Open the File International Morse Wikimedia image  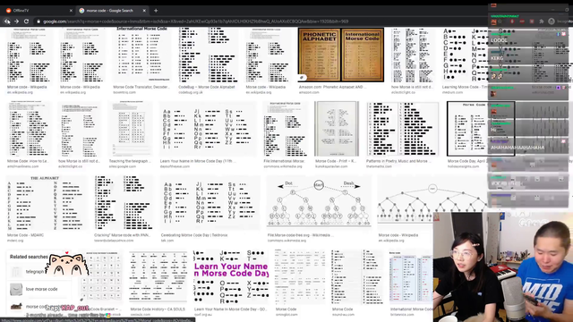286,129
